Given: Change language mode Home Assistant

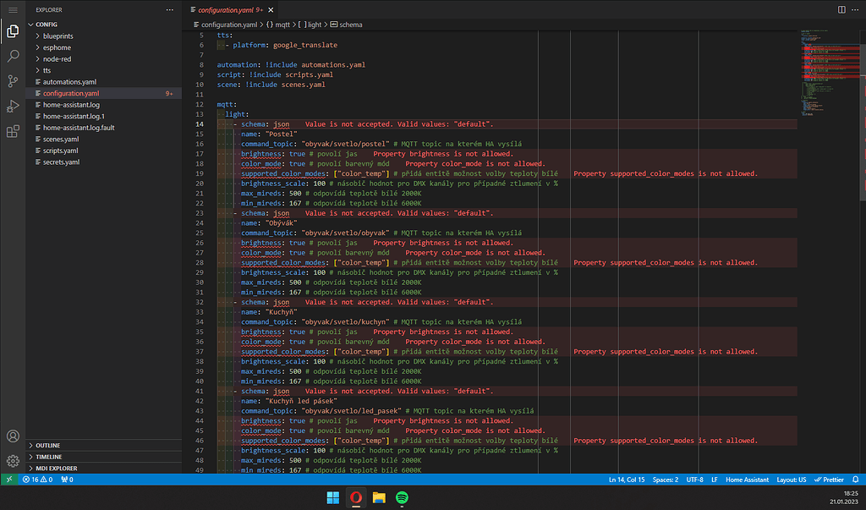Looking at the screenshot, I should tap(747, 480).
